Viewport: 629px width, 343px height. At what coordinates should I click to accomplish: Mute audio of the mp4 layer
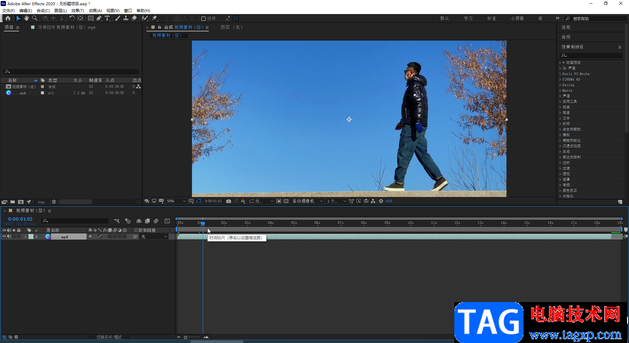click(9, 236)
